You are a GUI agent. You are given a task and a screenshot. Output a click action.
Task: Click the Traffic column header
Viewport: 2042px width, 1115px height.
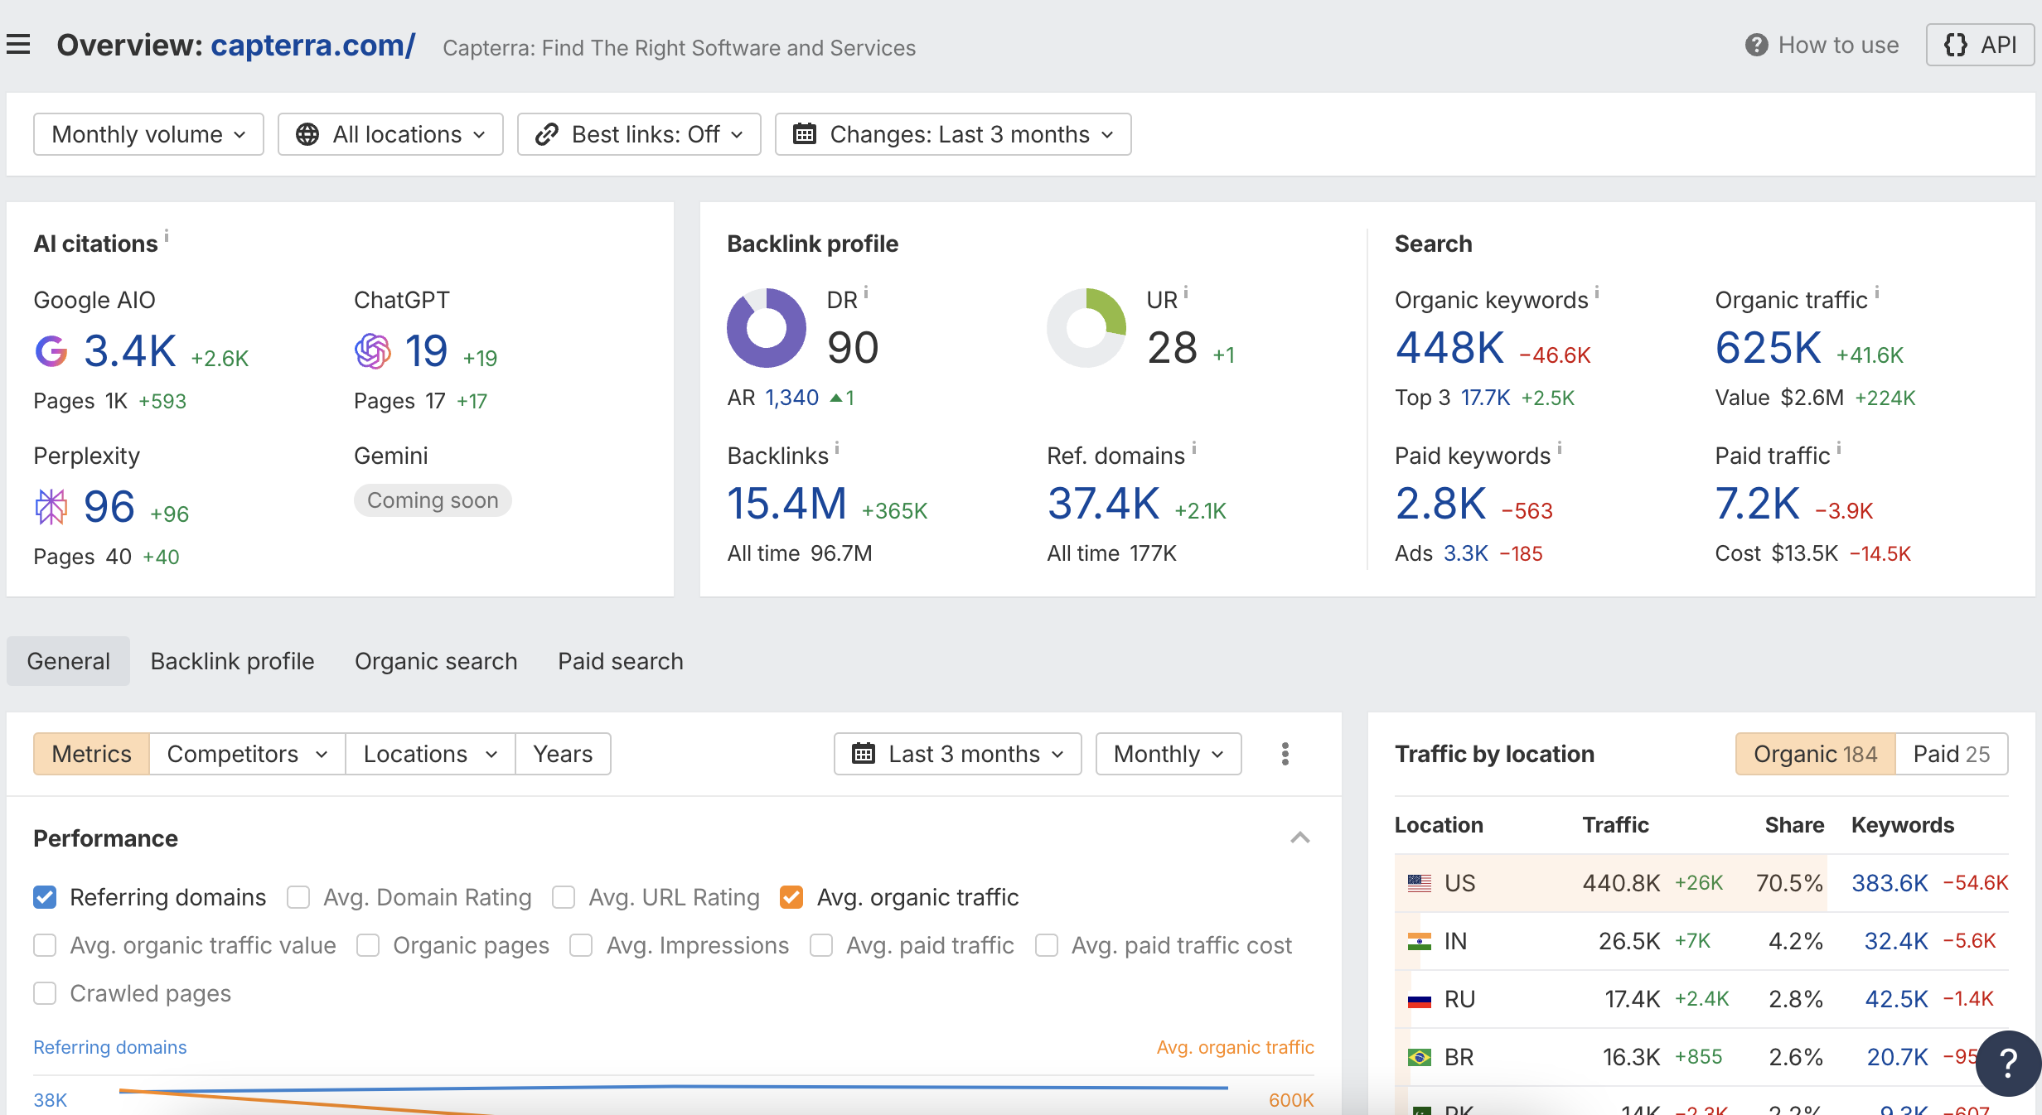(x=1615, y=825)
